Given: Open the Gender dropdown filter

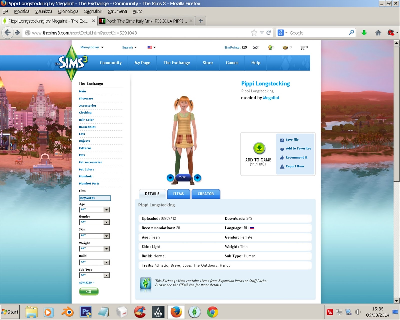Looking at the screenshot, I should tap(94, 222).
